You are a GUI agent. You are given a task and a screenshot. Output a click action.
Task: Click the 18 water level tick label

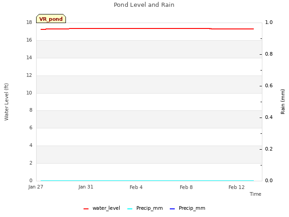pyautogui.click(x=29, y=22)
